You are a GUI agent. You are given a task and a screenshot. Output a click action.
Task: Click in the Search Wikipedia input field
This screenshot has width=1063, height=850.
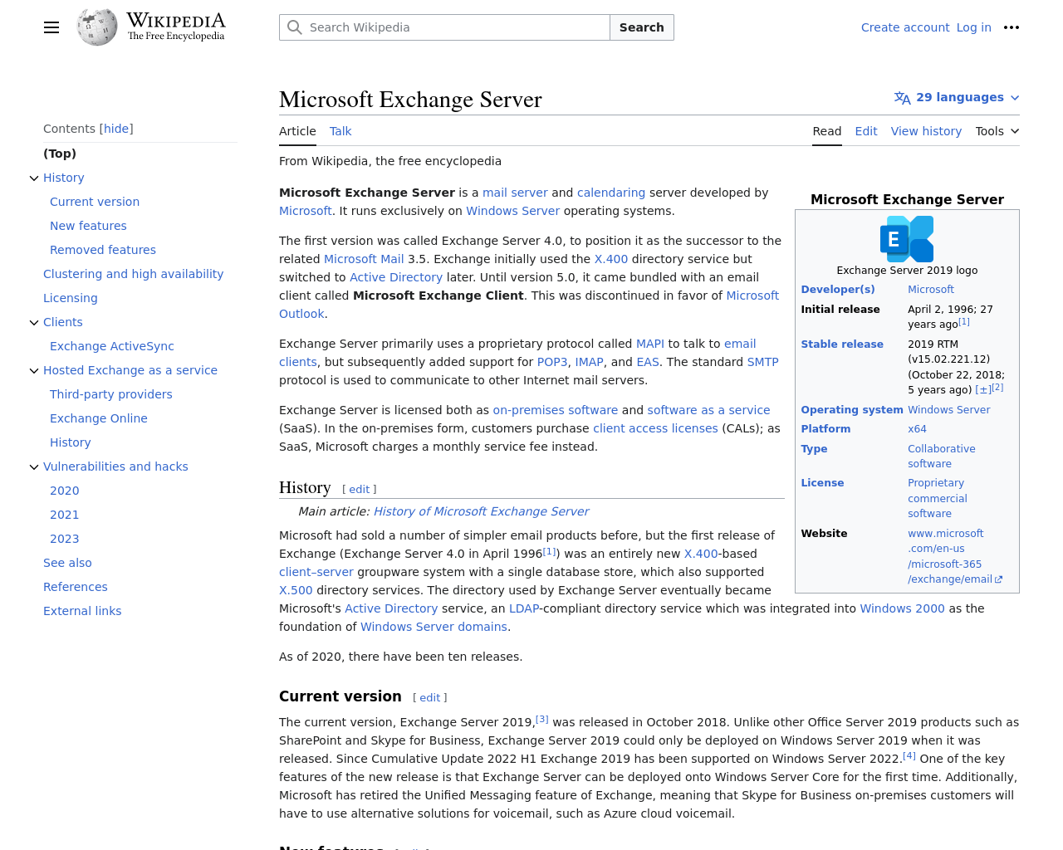pyautogui.click(x=457, y=27)
